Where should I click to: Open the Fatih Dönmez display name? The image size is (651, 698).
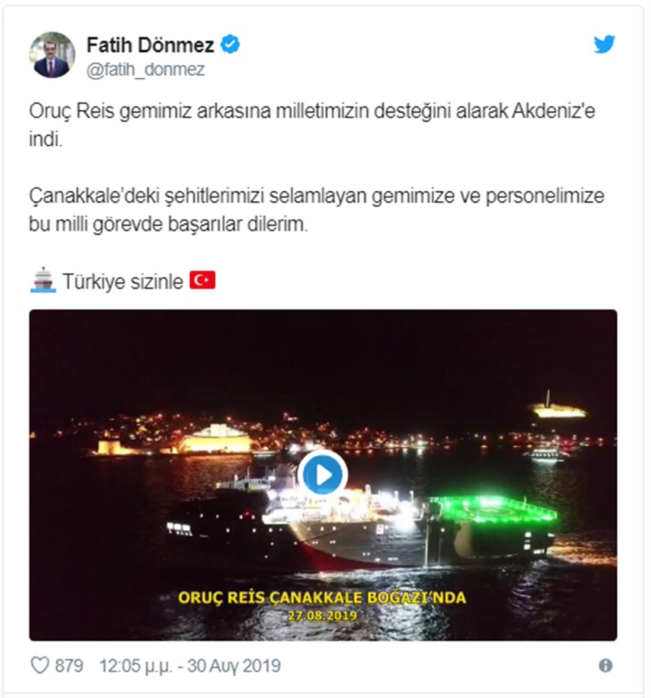150,45
